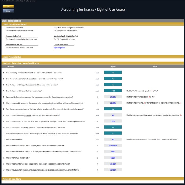
Task: Select the $35,000 maximum guarantee input
Action: [x=113, y=97]
